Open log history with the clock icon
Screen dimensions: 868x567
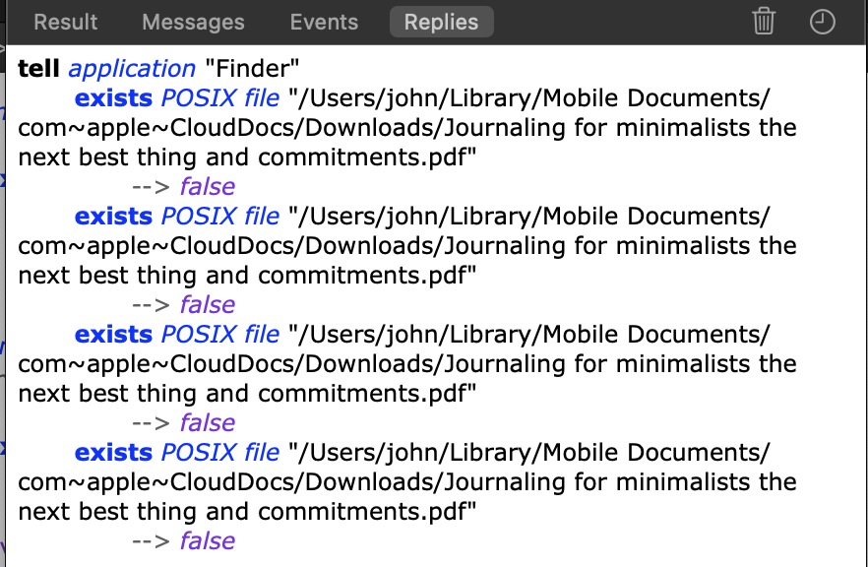[x=822, y=22]
